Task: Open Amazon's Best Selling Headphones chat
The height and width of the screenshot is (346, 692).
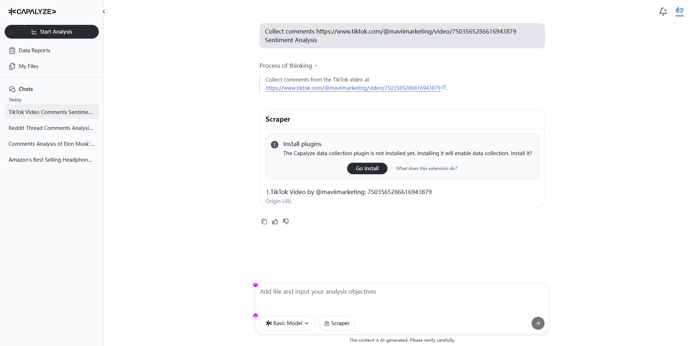Action: (x=52, y=160)
